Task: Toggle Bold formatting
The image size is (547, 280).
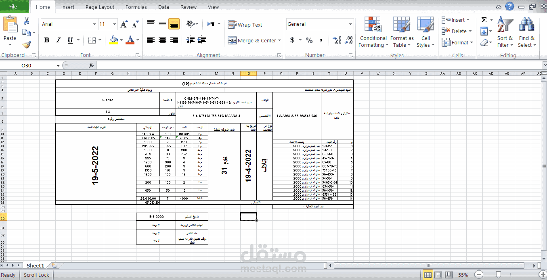Action: pyautogui.click(x=47, y=40)
